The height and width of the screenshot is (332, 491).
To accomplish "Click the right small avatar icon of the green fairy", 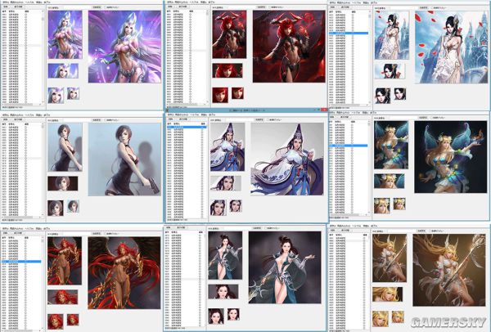I will tap(399, 204).
